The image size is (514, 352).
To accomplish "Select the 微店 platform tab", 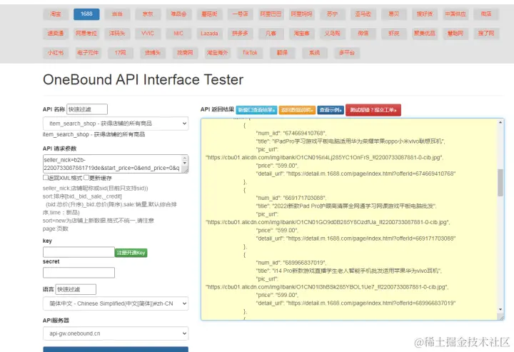I will coord(486,14).
